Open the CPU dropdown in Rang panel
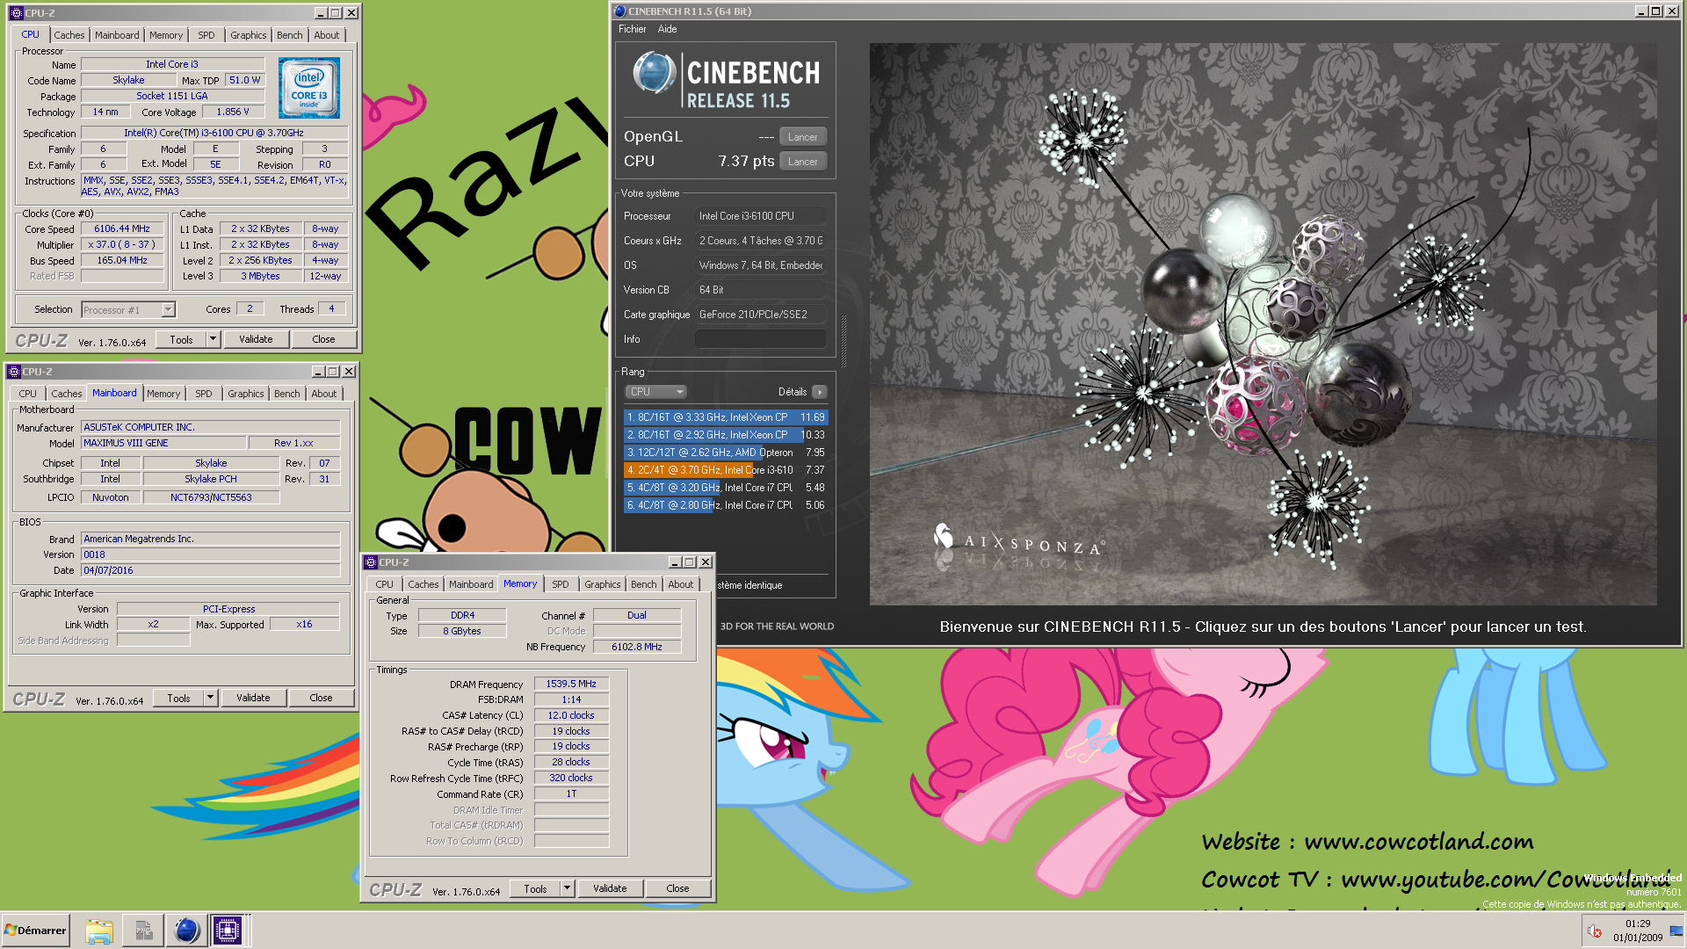The height and width of the screenshot is (949, 1687). [655, 392]
